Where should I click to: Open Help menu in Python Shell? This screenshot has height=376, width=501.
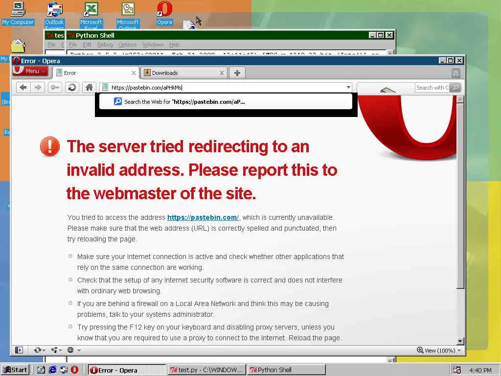175,45
